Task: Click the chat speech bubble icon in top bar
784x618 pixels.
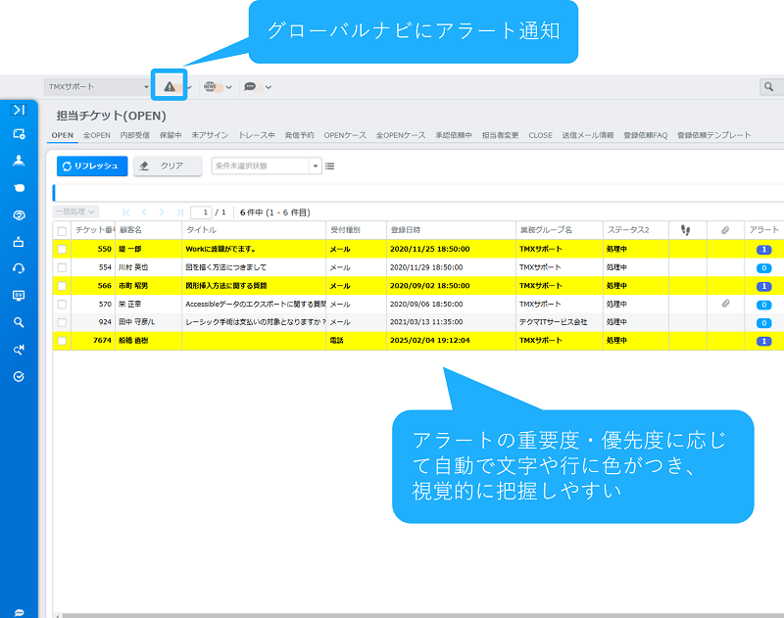Action: tap(251, 87)
